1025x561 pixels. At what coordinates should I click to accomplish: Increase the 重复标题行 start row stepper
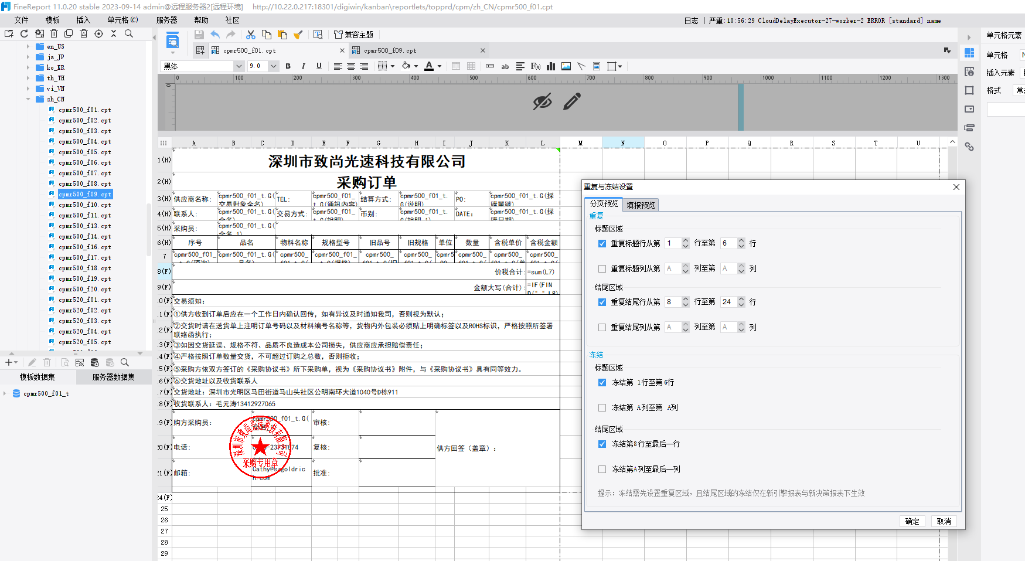pos(686,240)
